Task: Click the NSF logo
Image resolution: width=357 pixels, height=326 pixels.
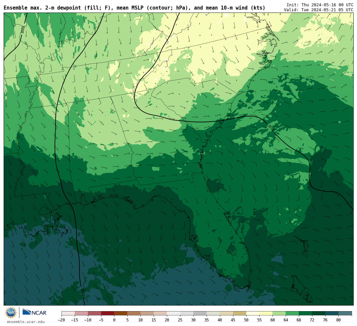Action: point(11,312)
